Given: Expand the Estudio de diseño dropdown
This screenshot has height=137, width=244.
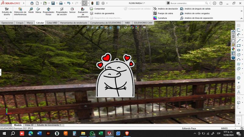Looking at the screenshot, I should (x=7, y=18).
